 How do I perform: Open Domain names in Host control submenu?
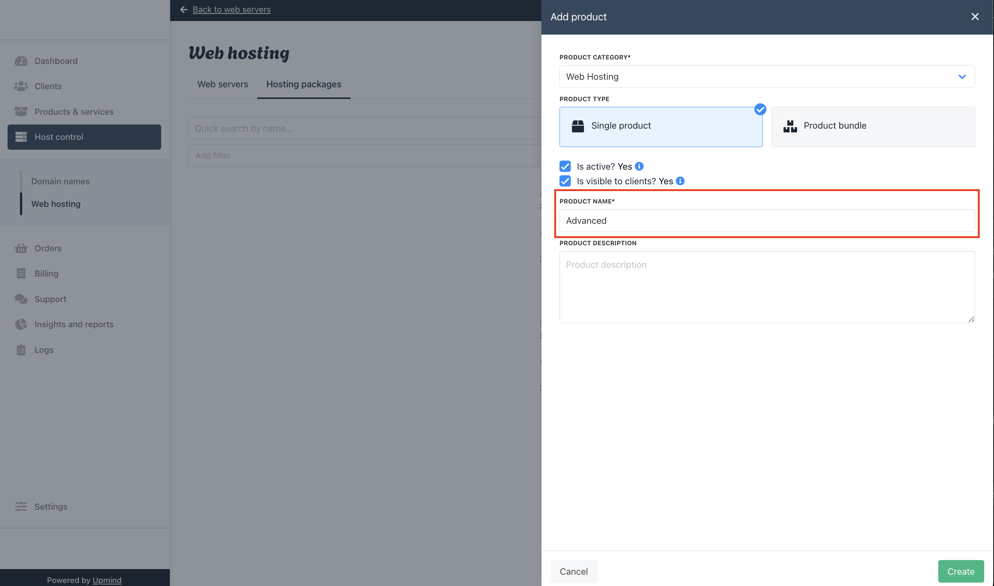pos(60,181)
